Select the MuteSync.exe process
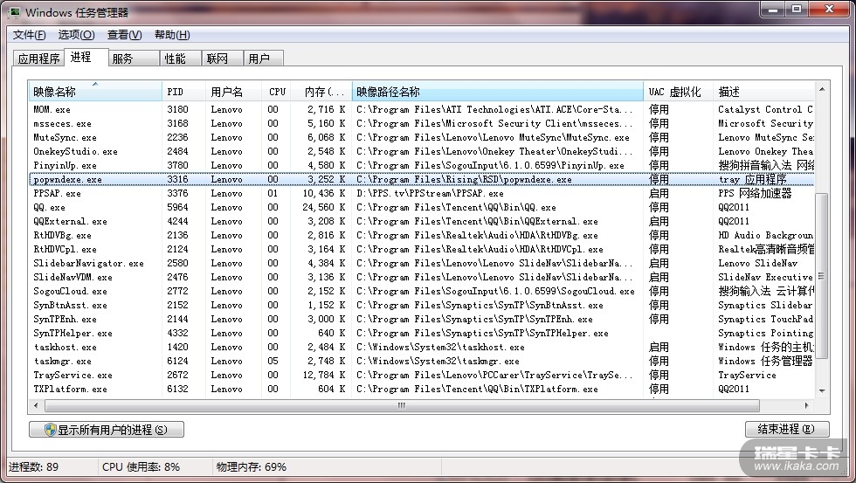The image size is (856, 483). 421,137
